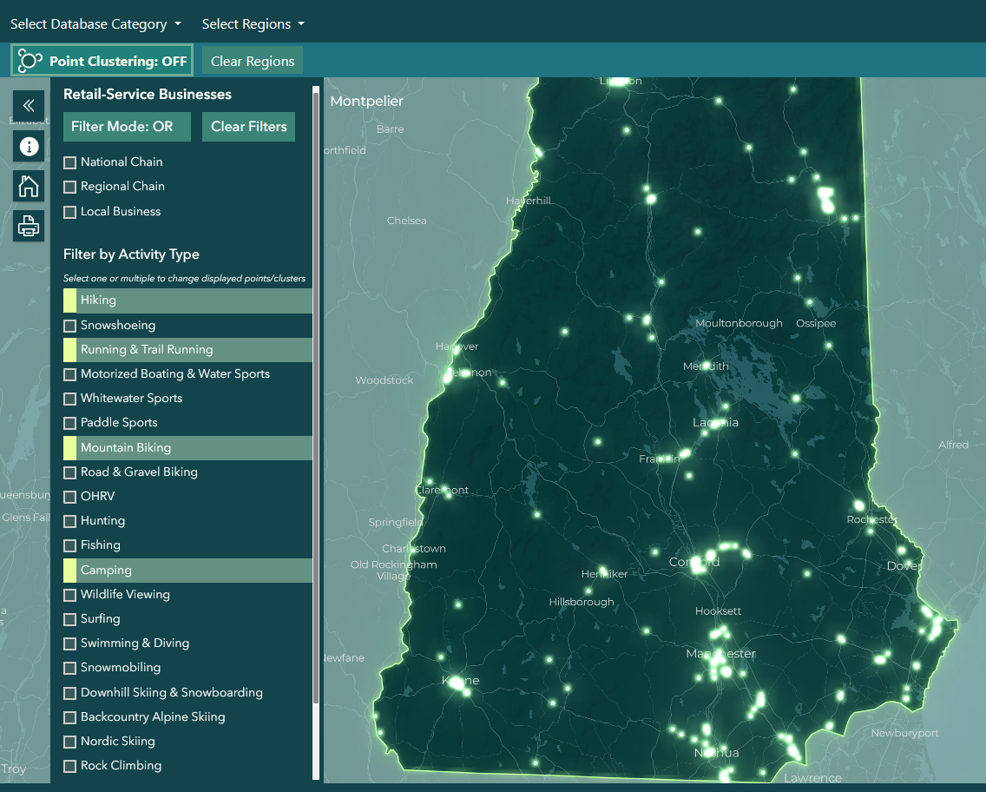This screenshot has height=792, width=986.
Task: Click the home extent icon
Action: pos(29,186)
